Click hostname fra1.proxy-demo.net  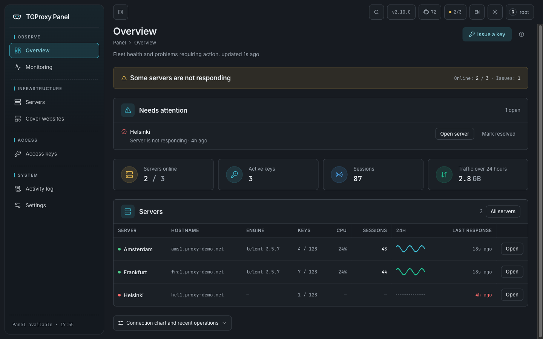[x=198, y=272]
